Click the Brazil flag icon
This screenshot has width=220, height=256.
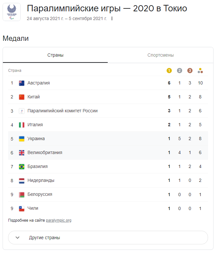coord(22,166)
